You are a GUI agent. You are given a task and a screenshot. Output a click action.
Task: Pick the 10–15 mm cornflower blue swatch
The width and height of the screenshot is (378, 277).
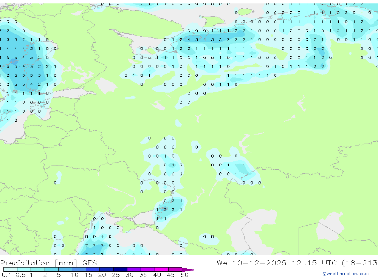tap(79, 269)
